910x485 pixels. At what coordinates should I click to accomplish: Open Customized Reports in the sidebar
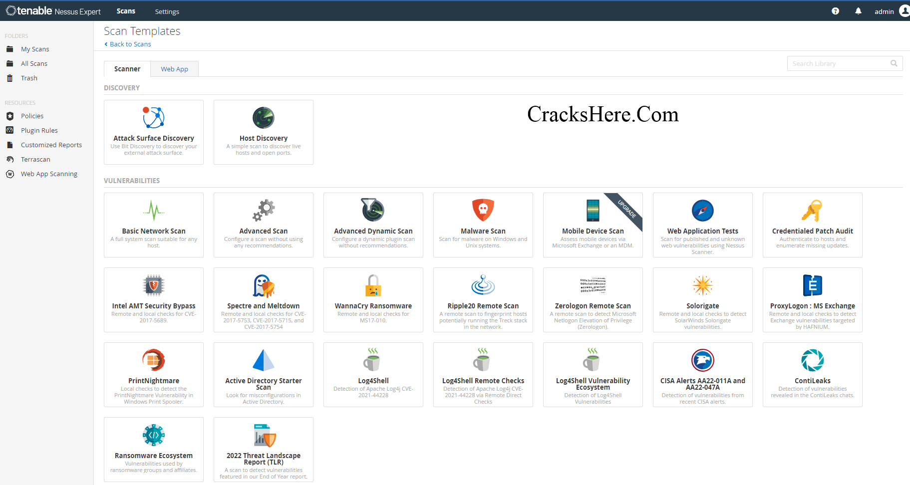click(x=51, y=145)
